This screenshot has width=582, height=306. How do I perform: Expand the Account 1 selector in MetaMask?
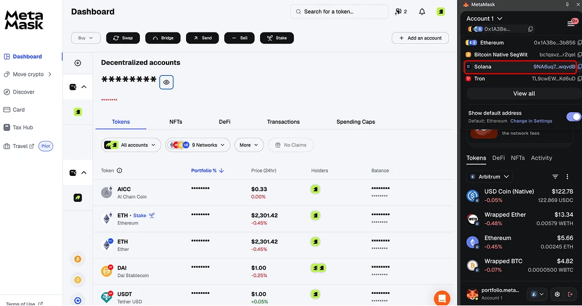[x=484, y=19]
